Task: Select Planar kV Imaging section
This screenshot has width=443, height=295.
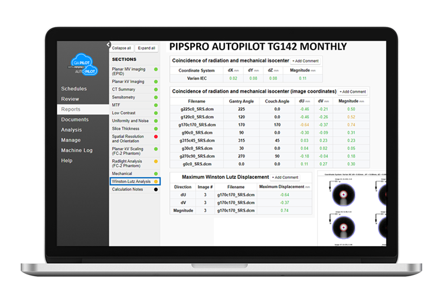Action: (135, 81)
